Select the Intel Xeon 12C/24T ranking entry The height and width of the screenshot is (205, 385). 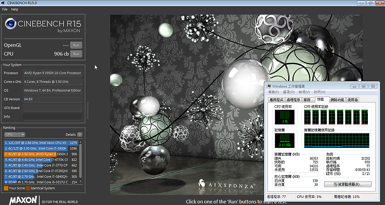click(41, 143)
